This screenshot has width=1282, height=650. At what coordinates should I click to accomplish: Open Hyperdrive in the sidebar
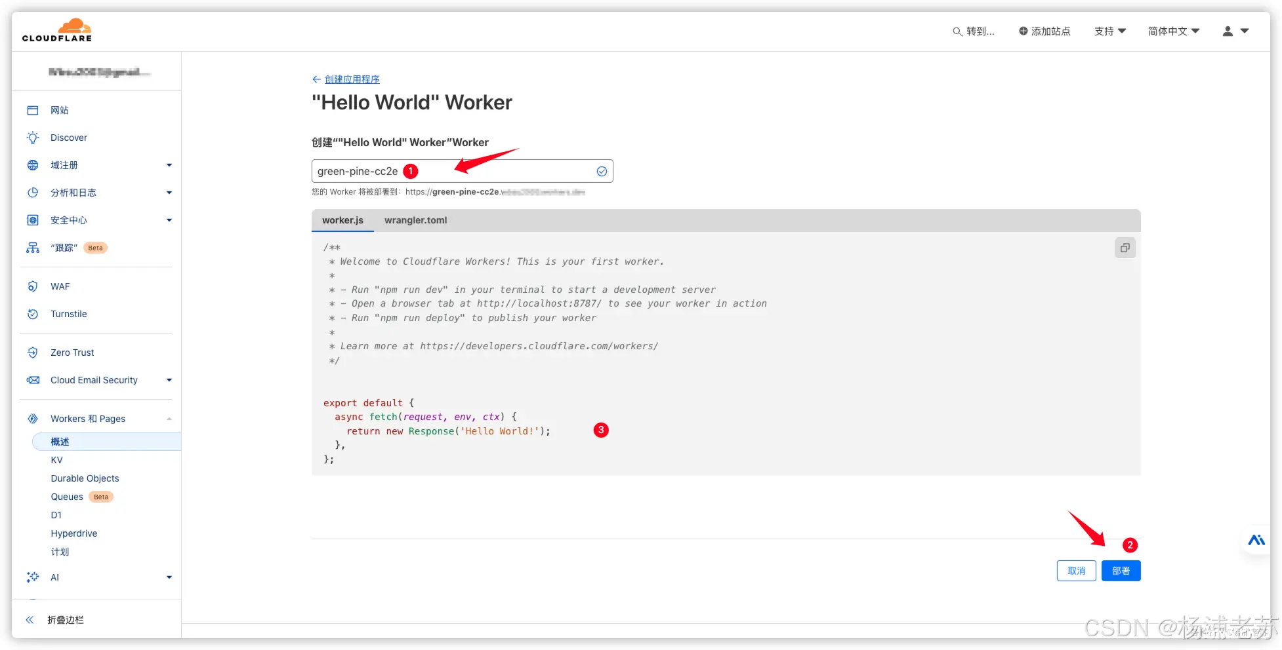(x=74, y=533)
